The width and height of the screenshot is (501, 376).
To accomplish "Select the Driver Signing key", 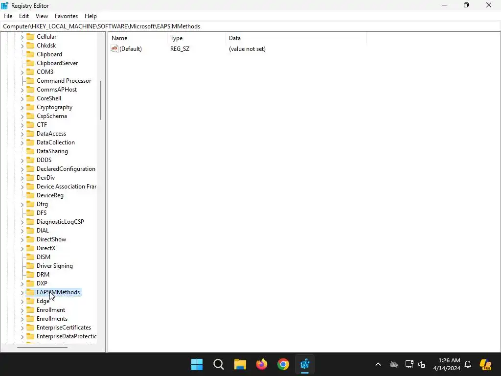I will click(x=55, y=266).
